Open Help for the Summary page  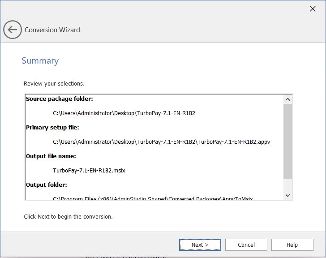[292, 245]
